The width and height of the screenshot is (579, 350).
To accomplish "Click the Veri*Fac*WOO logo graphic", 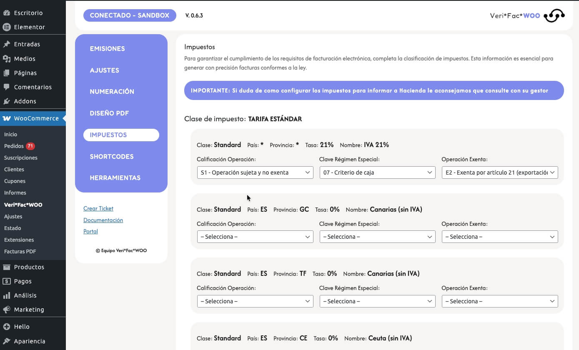I will [554, 16].
